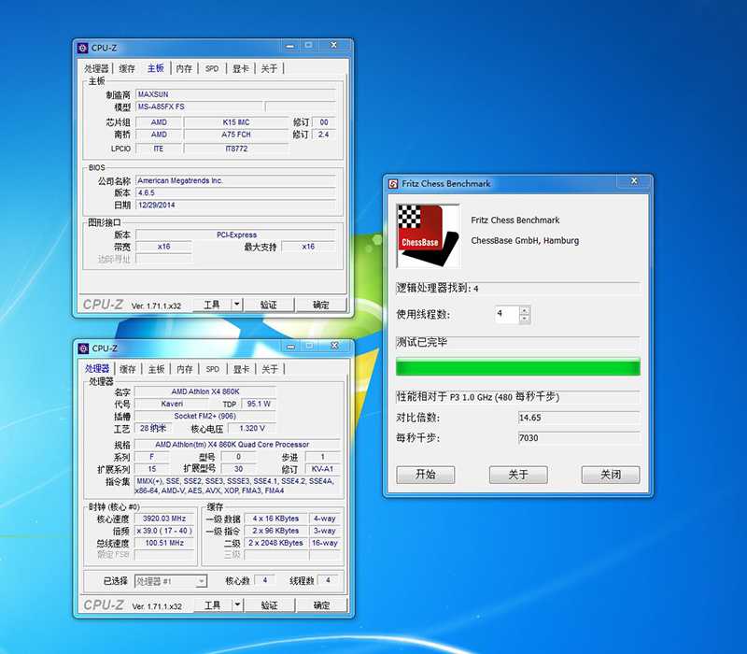Close the top CPU-Z window
Viewport: 747px width, 654px height.
pyautogui.click(x=334, y=45)
